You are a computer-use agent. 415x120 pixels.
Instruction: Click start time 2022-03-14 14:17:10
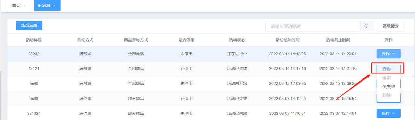288,69
